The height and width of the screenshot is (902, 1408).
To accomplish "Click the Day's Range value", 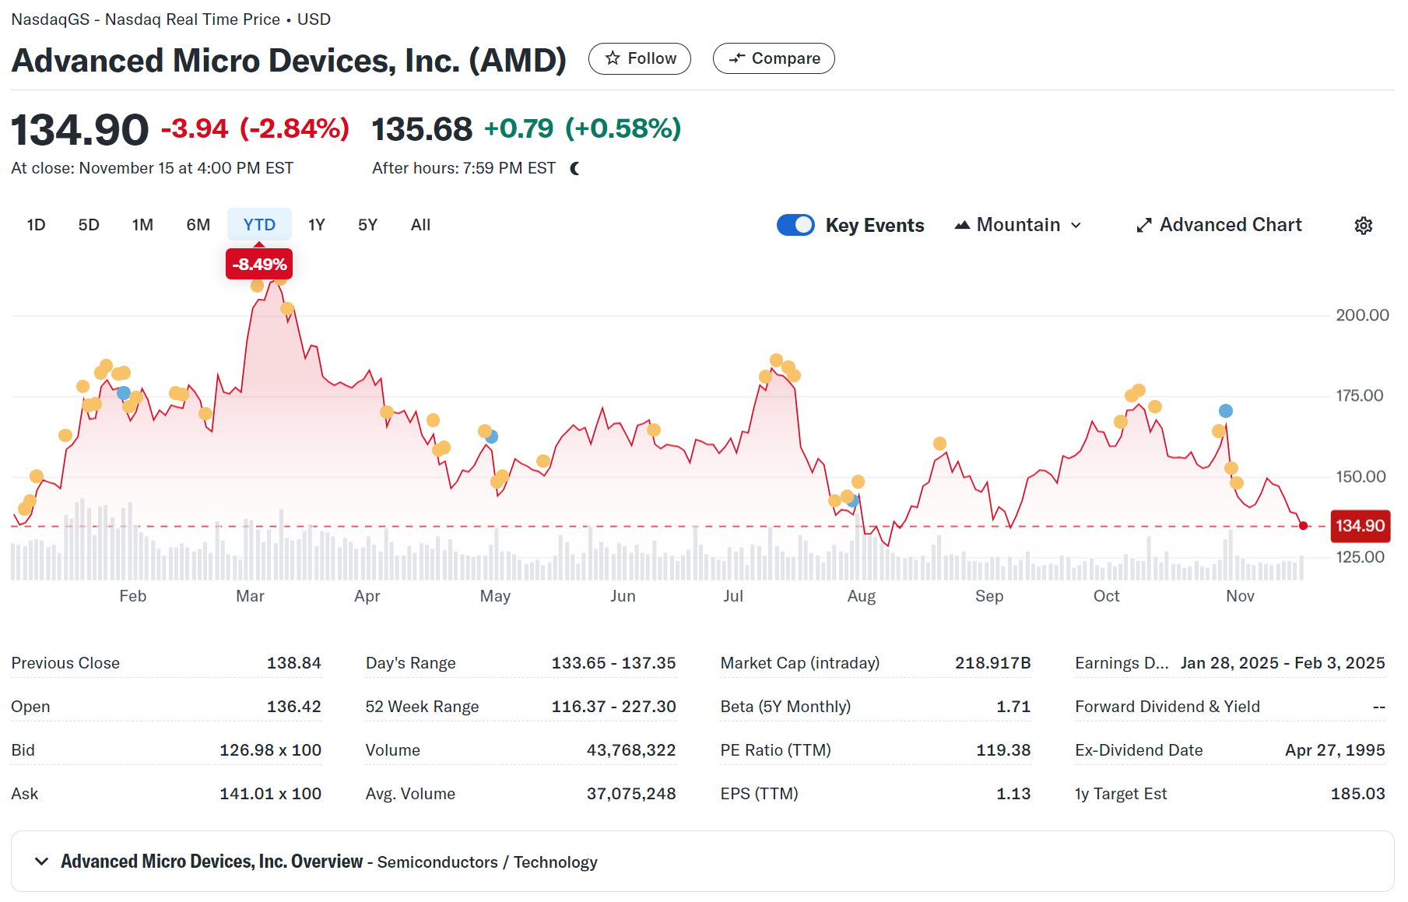I will tap(613, 663).
